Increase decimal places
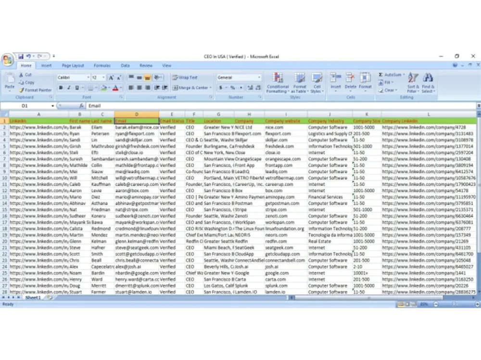The height and width of the screenshot is (360, 481). [x=250, y=88]
